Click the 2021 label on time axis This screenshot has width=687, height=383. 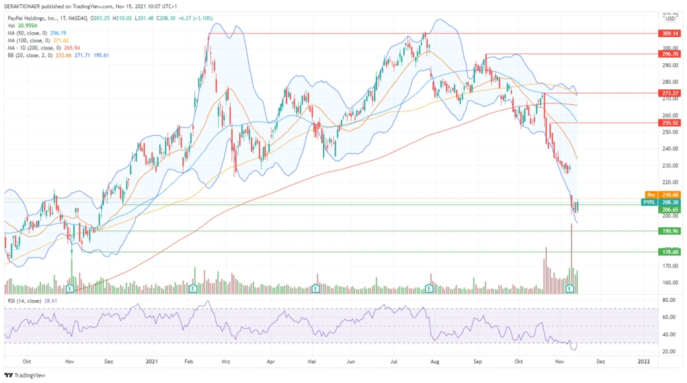[153, 360]
